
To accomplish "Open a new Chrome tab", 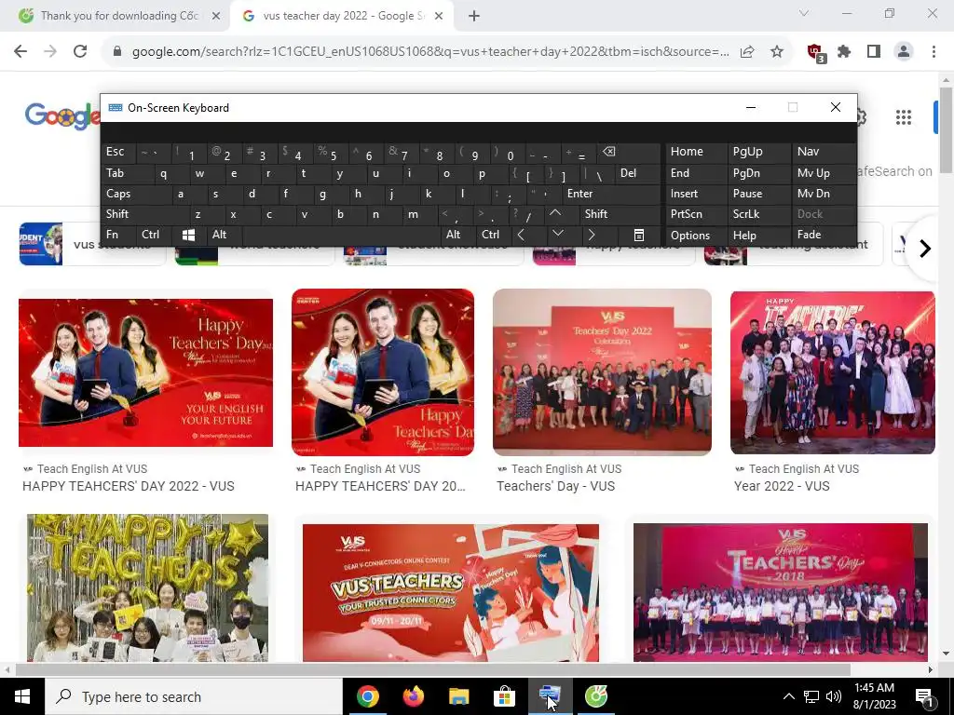I will click(x=474, y=16).
